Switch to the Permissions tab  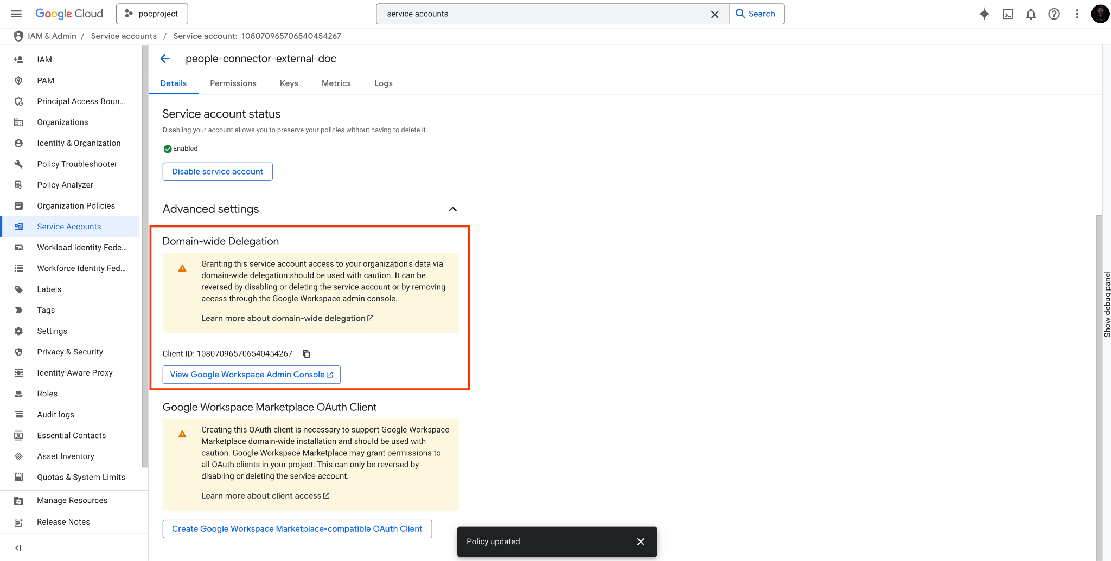click(233, 83)
